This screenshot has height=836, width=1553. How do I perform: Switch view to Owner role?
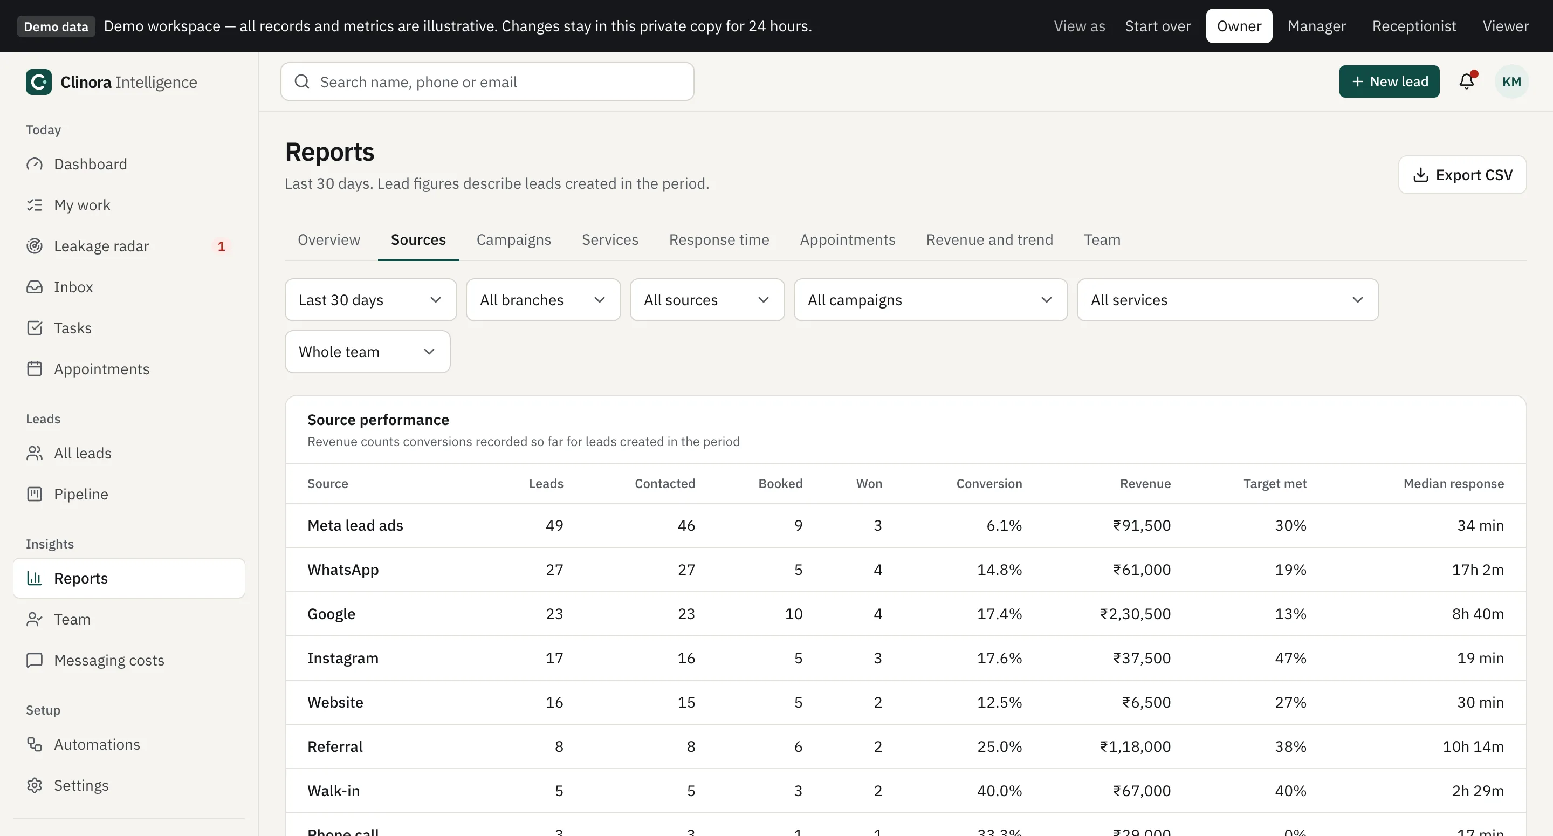[1239, 26]
